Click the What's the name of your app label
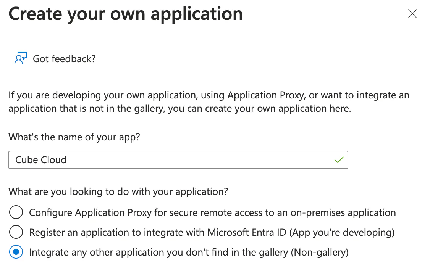Image resolution: width=430 pixels, height=267 pixels. tap(74, 137)
